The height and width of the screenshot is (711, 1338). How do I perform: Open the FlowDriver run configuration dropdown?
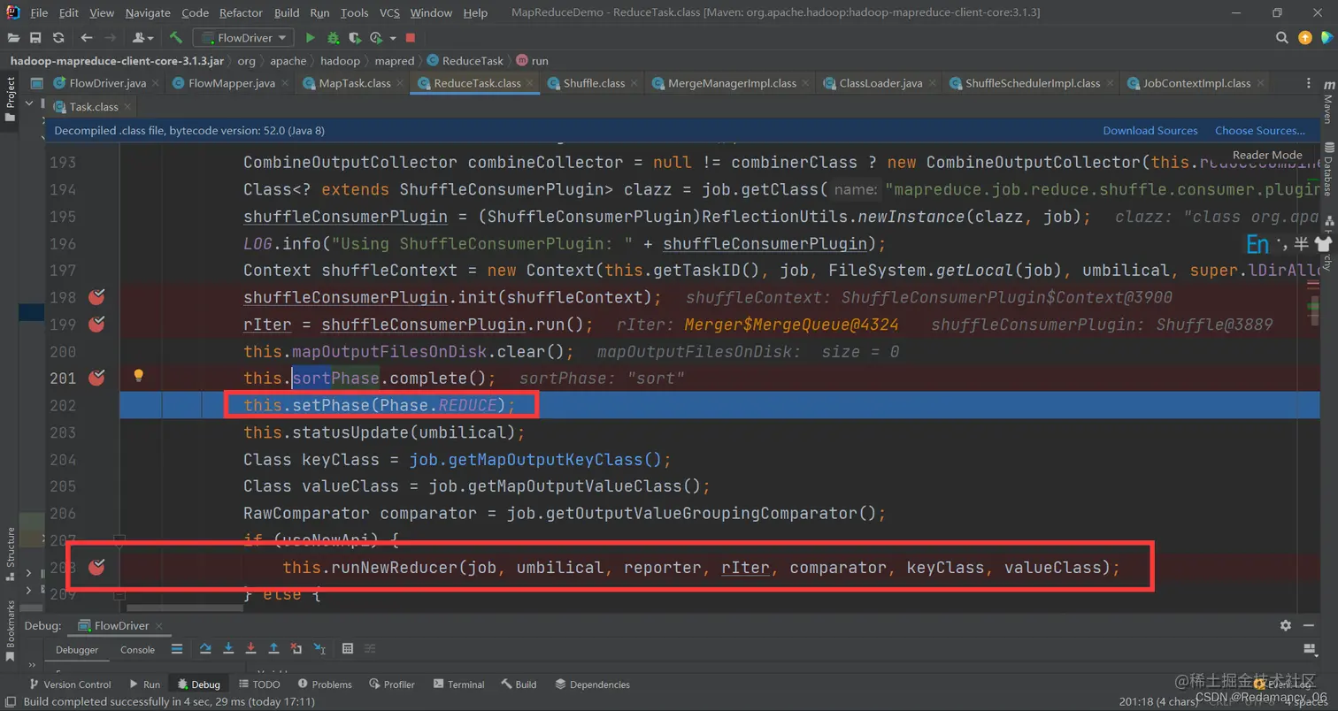244,38
